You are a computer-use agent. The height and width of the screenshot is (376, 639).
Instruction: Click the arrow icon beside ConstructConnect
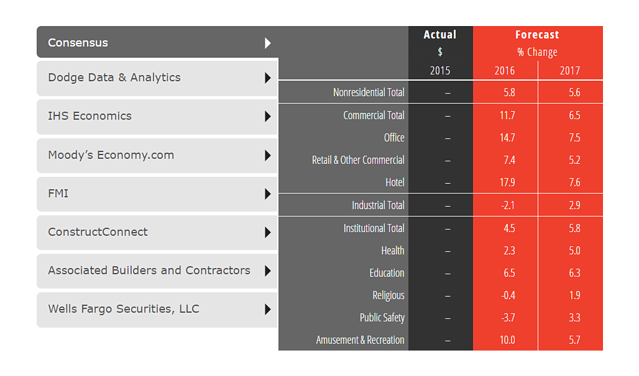[x=269, y=233]
